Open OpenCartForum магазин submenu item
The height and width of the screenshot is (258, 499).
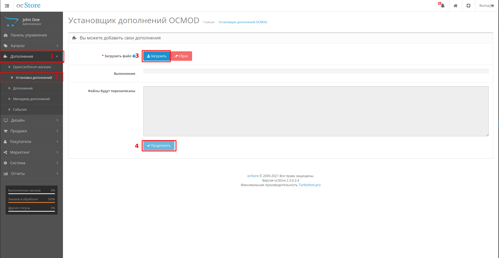coord(32,67)
